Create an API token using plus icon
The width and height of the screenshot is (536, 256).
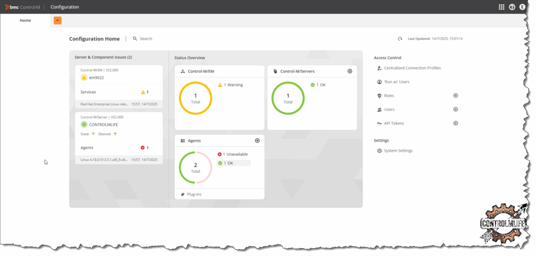(x=455, y=123)
